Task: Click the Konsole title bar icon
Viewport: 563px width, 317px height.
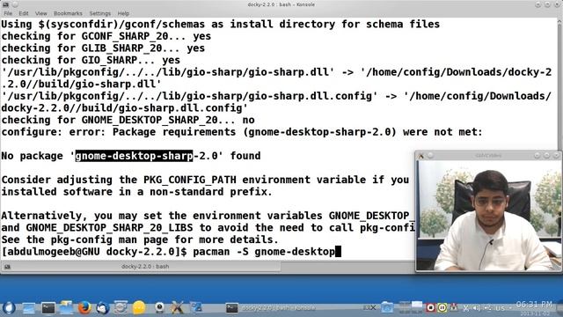Action: tap(6, 4)
